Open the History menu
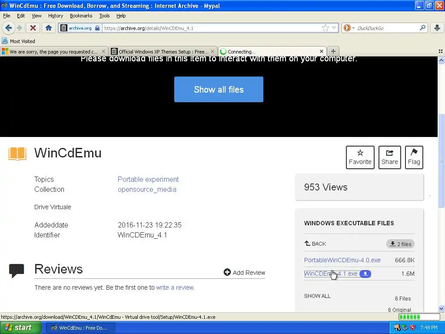This screenshot has height=334, width=445. point(56,16)
